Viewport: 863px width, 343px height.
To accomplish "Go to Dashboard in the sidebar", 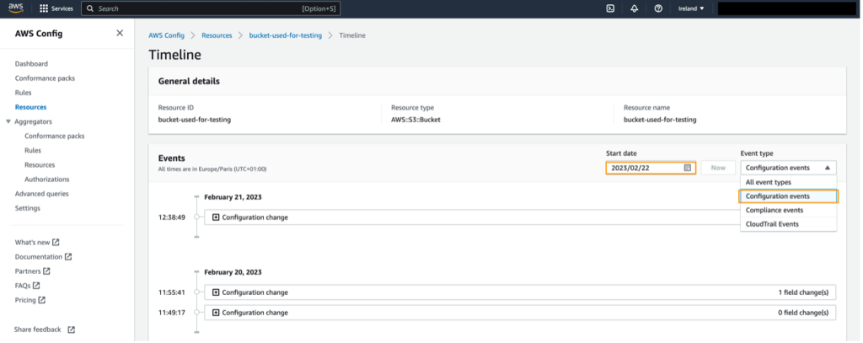I will click(31, 64).
